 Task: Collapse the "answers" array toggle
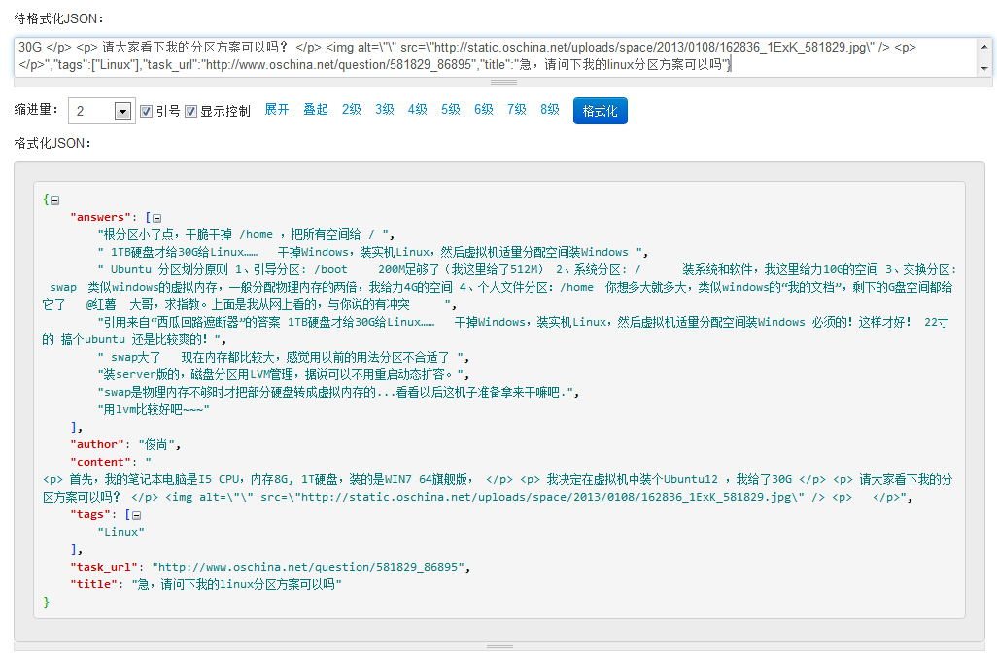pyautogui.click(x=157, y=218)
